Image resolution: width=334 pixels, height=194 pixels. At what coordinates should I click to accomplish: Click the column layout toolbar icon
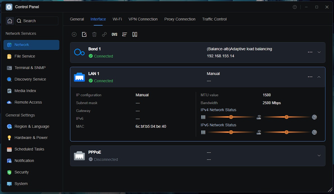135,34
